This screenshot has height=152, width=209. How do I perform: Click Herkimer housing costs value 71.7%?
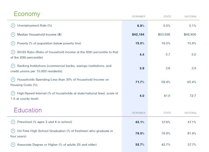(140, 82)
